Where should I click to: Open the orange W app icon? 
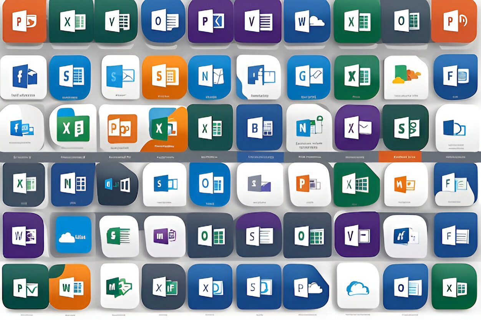coord(71,287)
